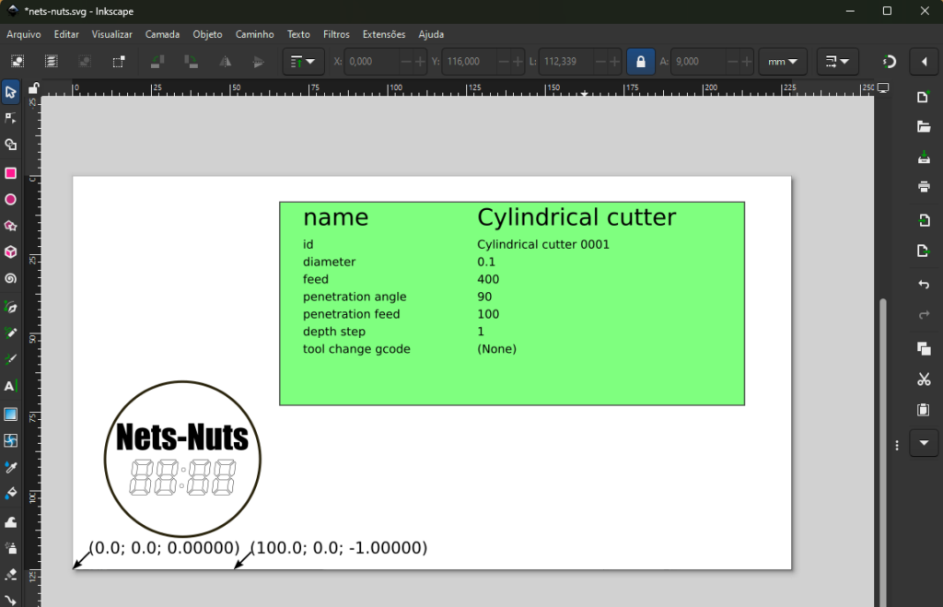943x607 pixels.
Task: Select the Star and polygon tool
Action: coord(11,226)
